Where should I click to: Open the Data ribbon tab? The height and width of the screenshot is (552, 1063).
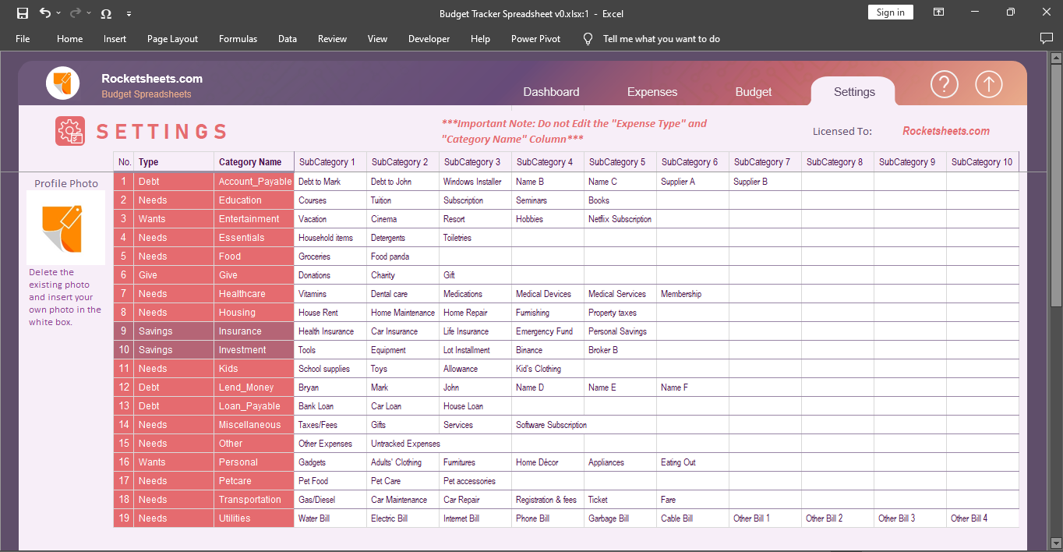click(x=288, y=39)
